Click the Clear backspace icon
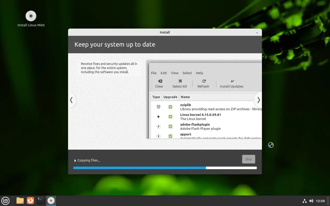This screenshot has height=206, width=330. click(x=160, y=81)
